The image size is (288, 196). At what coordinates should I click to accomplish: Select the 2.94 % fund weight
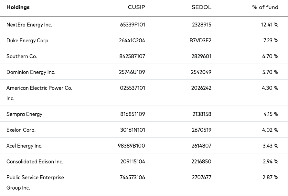pos(270,161)
